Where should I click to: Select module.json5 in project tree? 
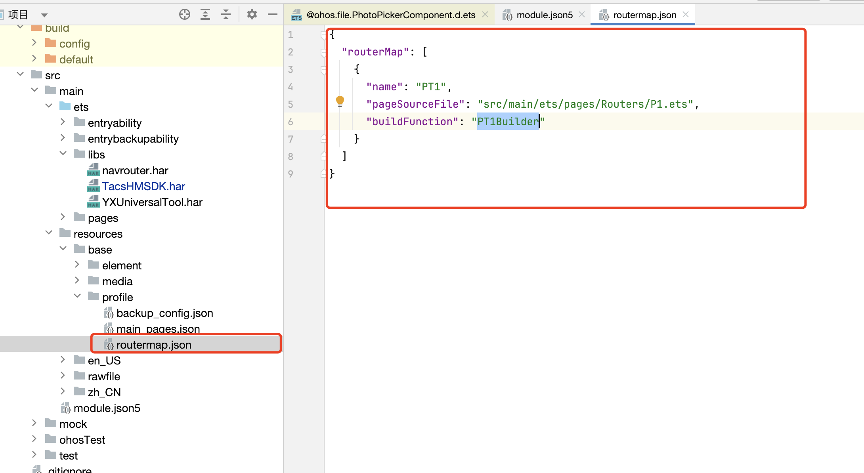(x=107, y=408)
